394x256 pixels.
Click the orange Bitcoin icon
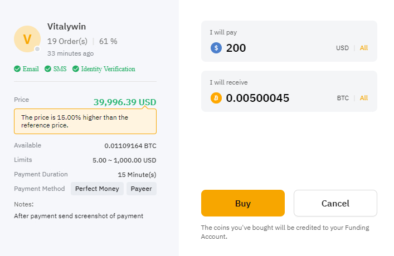pos(216,98)
